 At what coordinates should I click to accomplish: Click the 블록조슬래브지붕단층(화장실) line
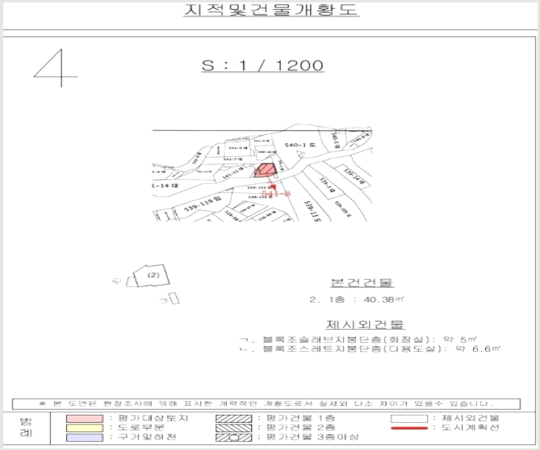point(358,340)
